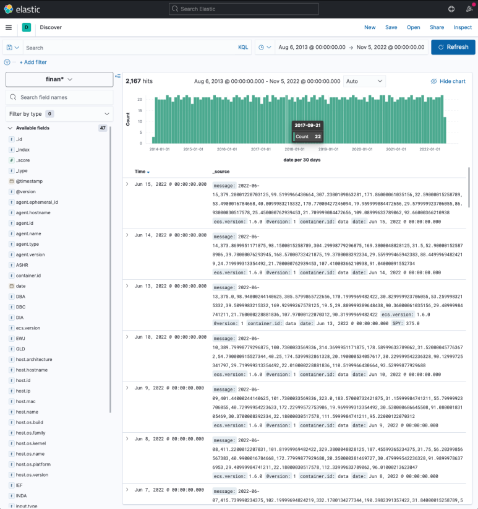Click Open in the top menu
Viewport: 478px width, 509px height.
click(x=414, y=27)
